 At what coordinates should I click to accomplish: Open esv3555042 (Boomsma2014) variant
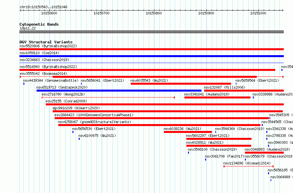(43, 74)
